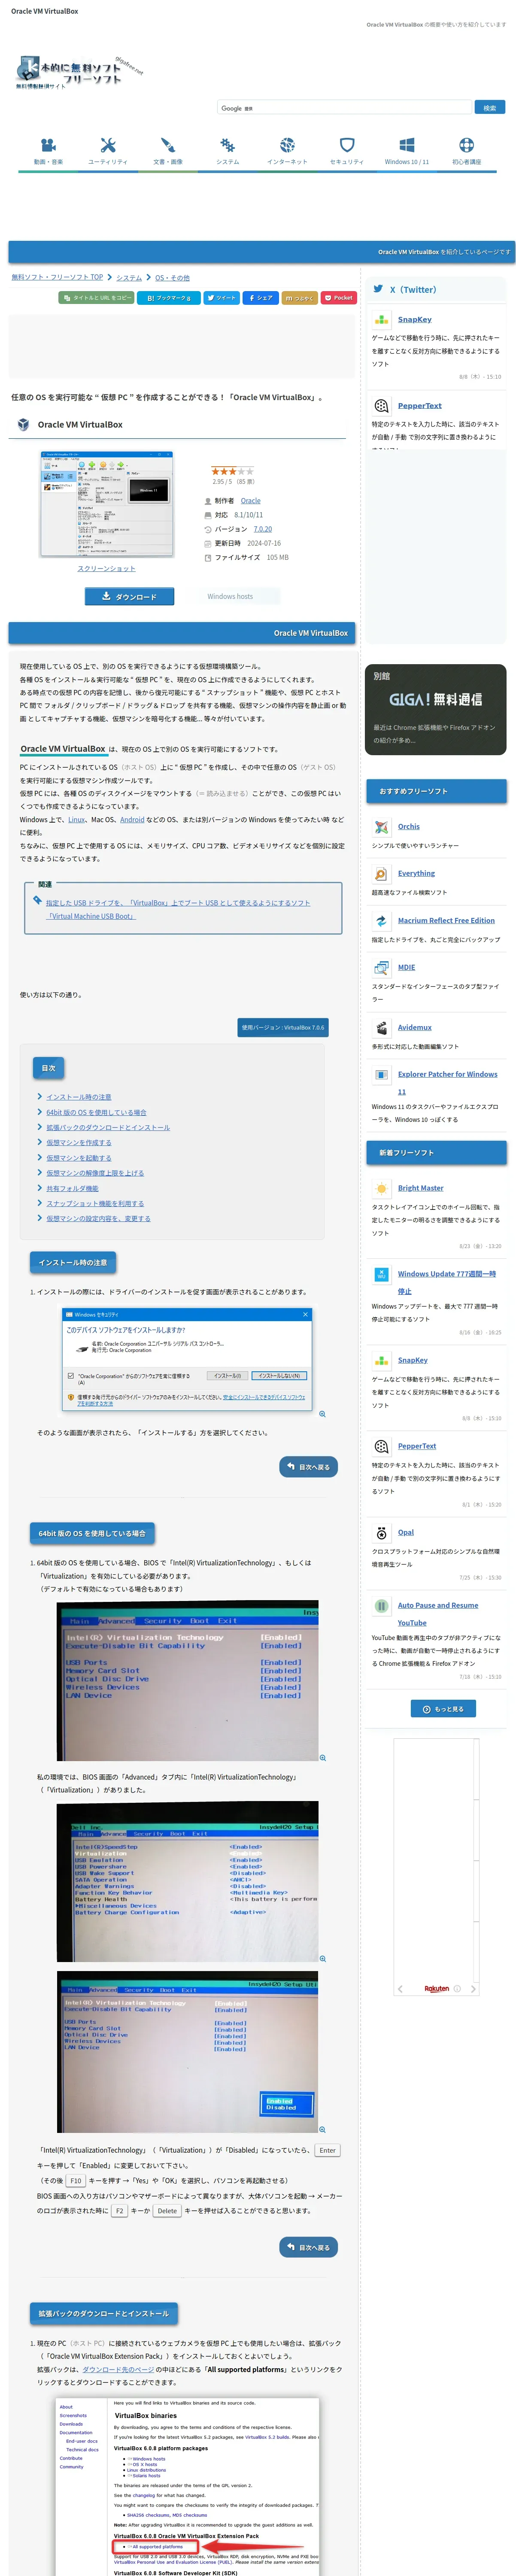This screenshot has width=516, height=2576.
Task: Jump to 仮想マシンの設定内容を、変更する
Action: 98,1218
